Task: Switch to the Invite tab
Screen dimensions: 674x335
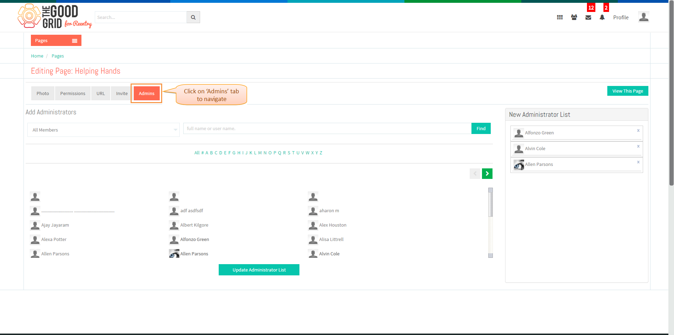Action: coord(122,93)
